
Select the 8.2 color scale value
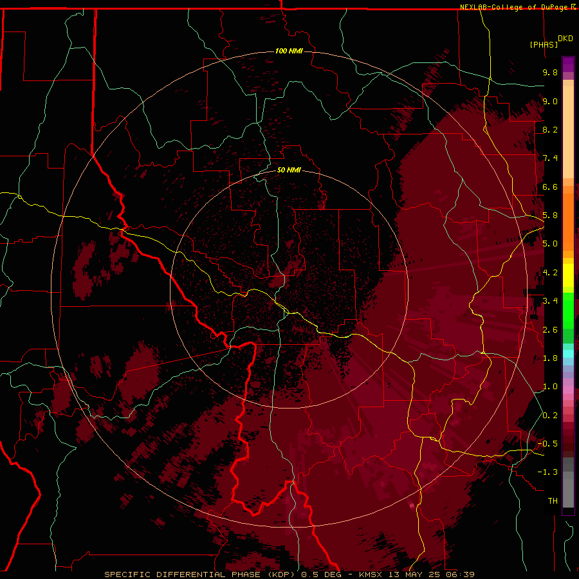(550, 129)
